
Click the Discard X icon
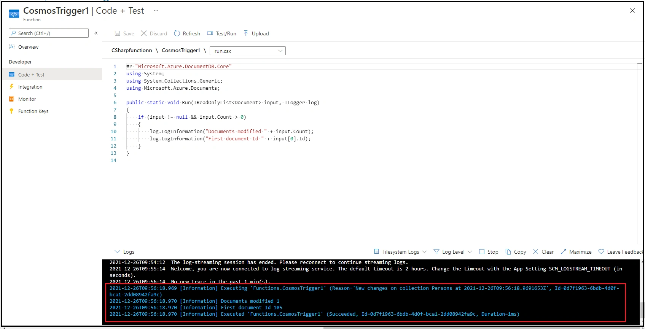tap(144, 33)
